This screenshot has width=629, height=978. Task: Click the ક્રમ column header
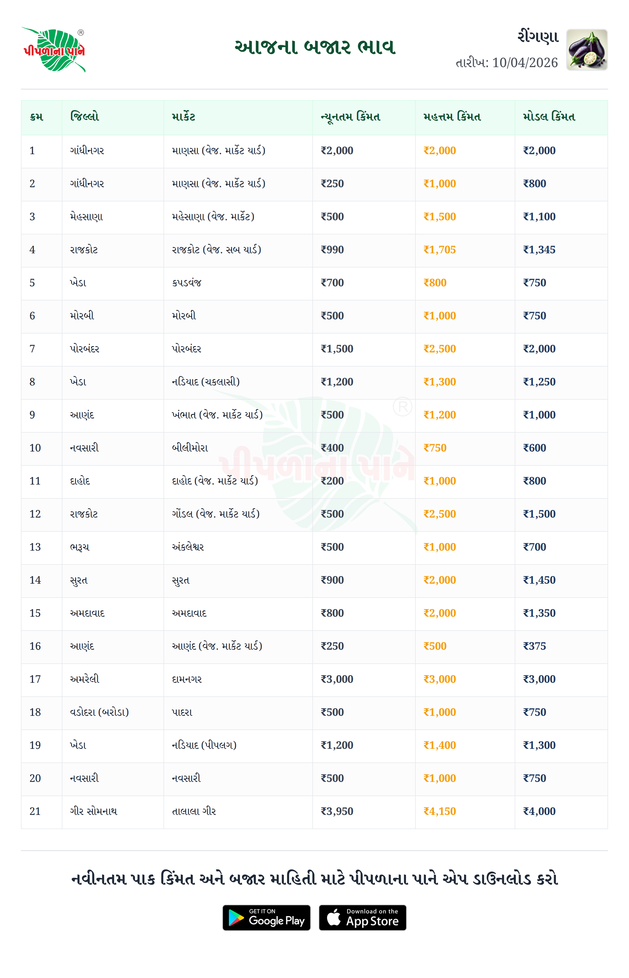pos(36,117)
